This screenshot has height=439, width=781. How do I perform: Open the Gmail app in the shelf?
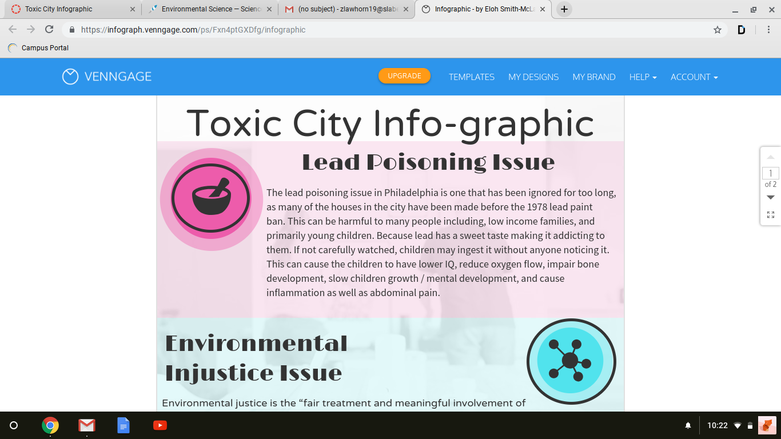click(87, 425)
